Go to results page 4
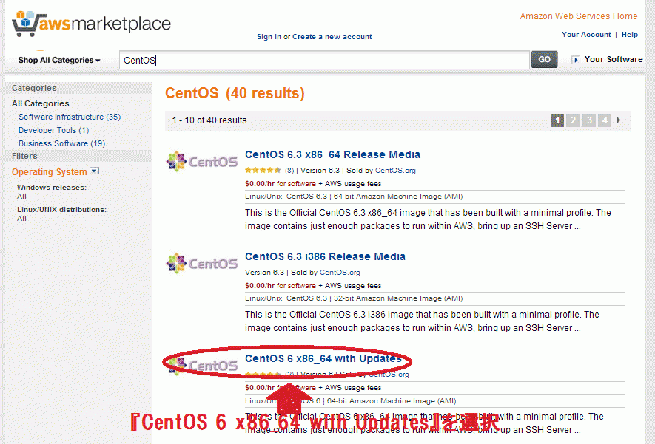Image resolution: width=655 pixels, height=444 pixels. coord(605,120)
